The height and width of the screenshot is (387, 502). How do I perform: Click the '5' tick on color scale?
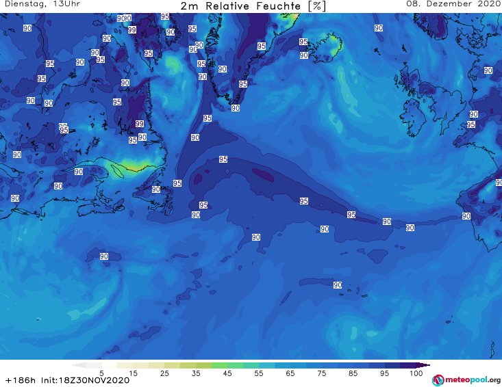[x=101, y=373]
